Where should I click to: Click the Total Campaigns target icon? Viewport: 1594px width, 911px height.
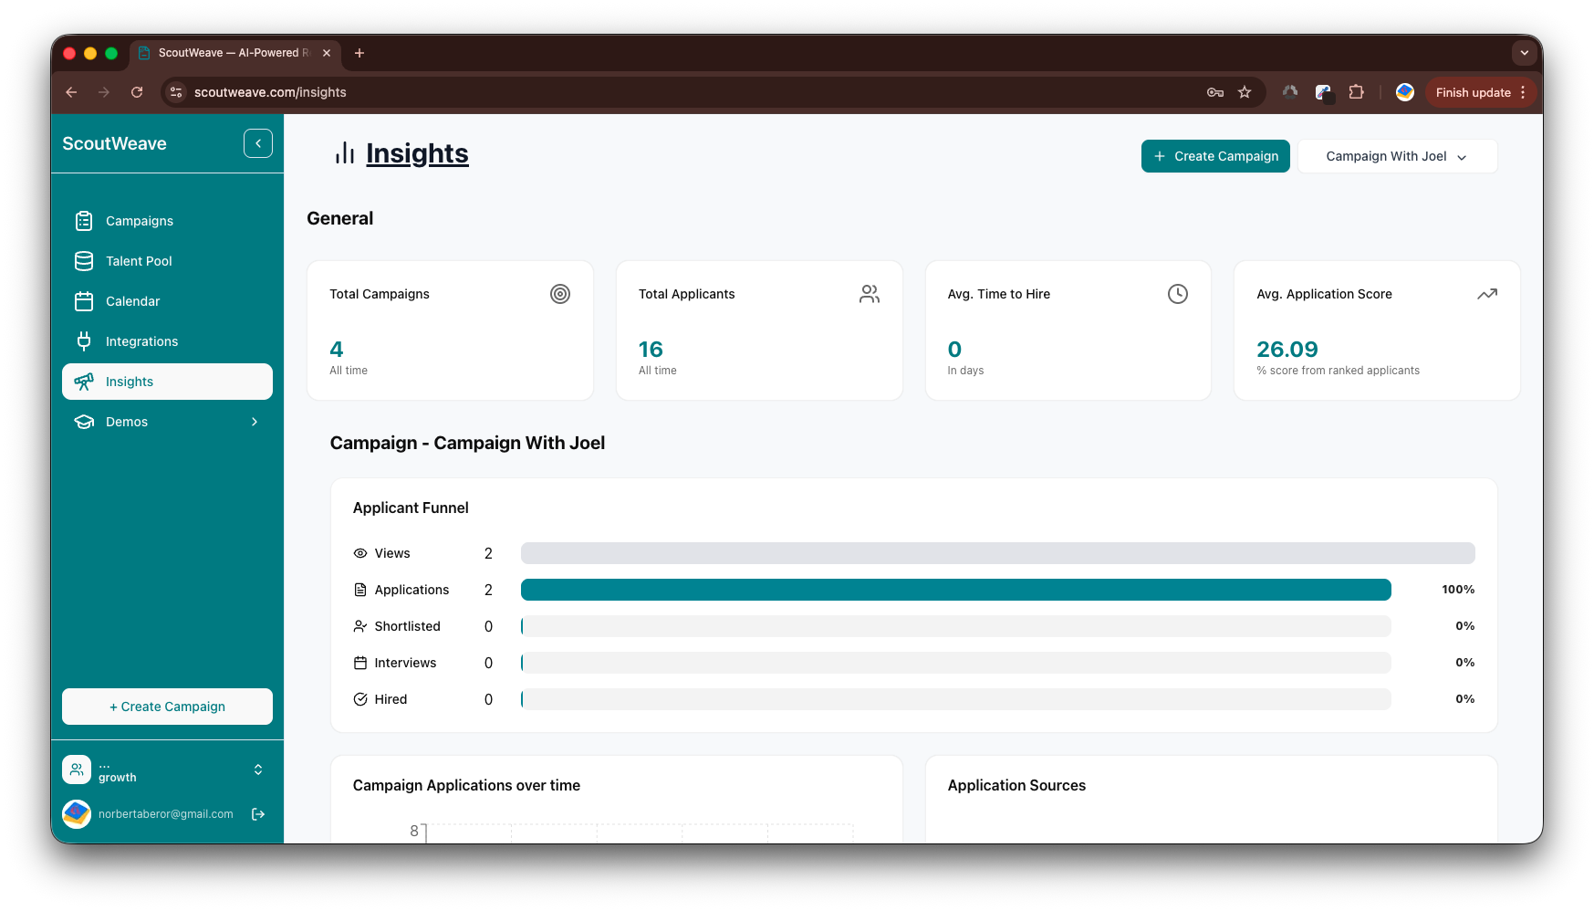(x=560, y=294)
